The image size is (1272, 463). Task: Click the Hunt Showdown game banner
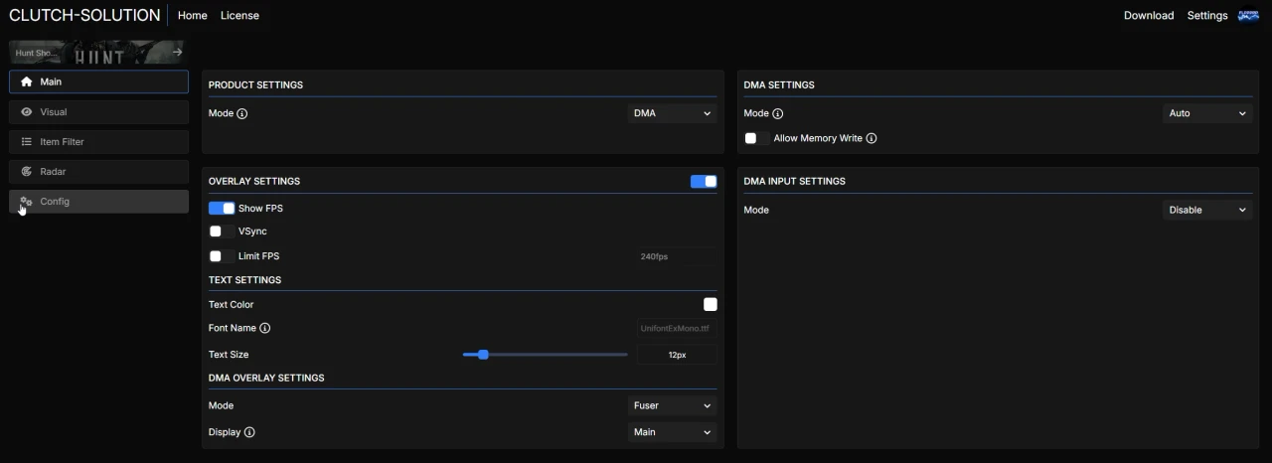(x=96, y=52)
